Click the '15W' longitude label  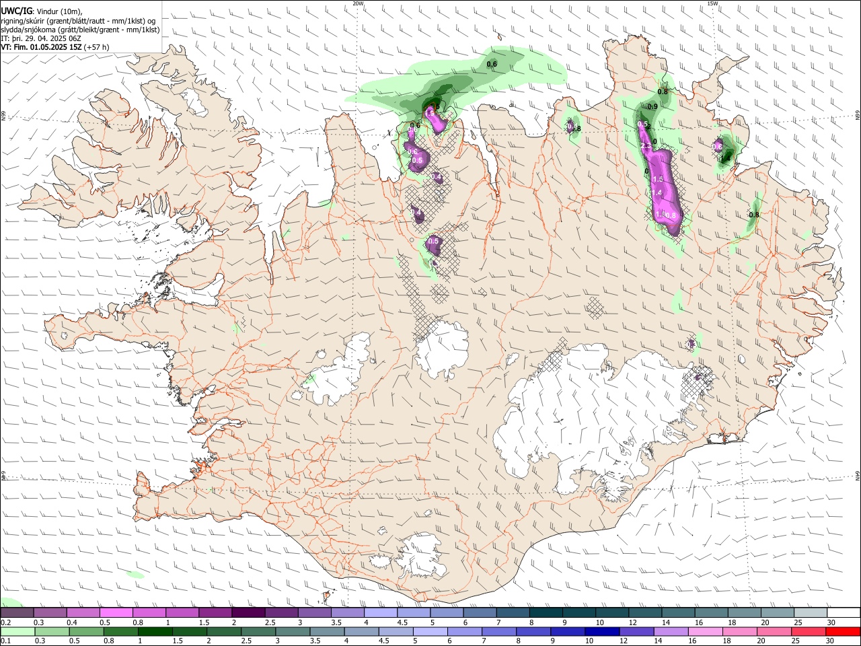(x=712, y=3)
